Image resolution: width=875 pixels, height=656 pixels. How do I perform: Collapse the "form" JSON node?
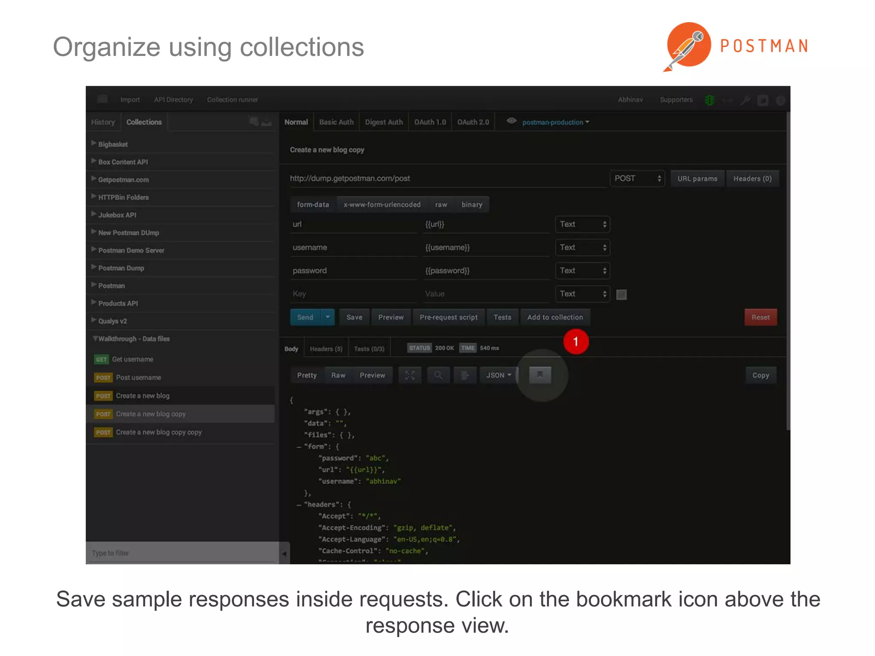299,447
